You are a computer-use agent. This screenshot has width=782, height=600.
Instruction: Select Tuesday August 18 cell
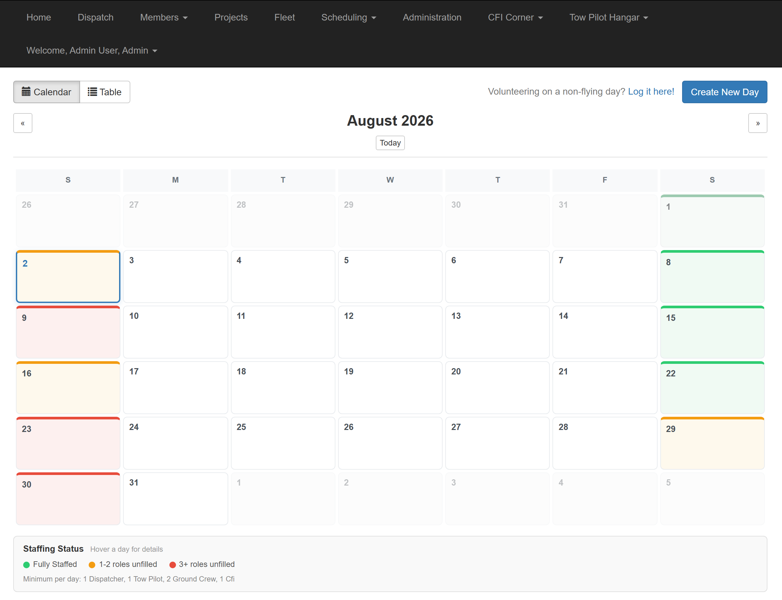tap(283, 388)
